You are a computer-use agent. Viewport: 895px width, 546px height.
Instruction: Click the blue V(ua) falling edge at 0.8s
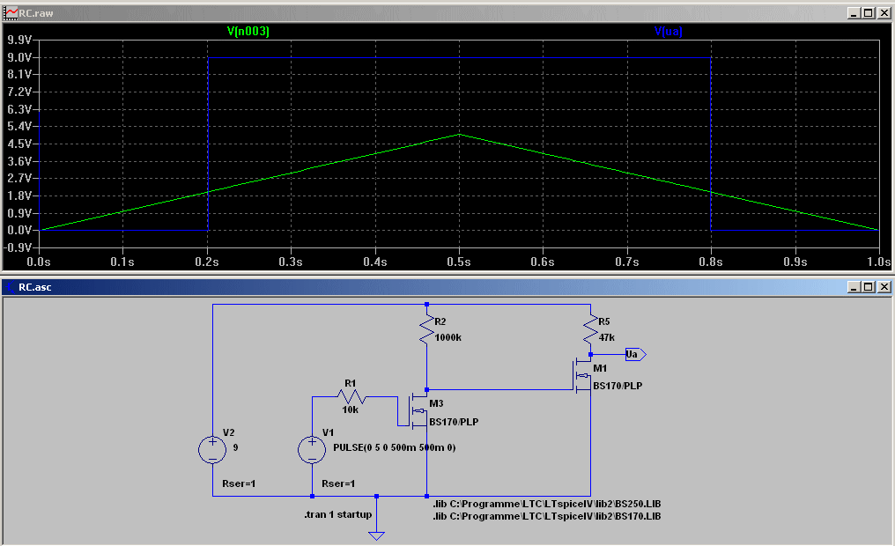711,144
